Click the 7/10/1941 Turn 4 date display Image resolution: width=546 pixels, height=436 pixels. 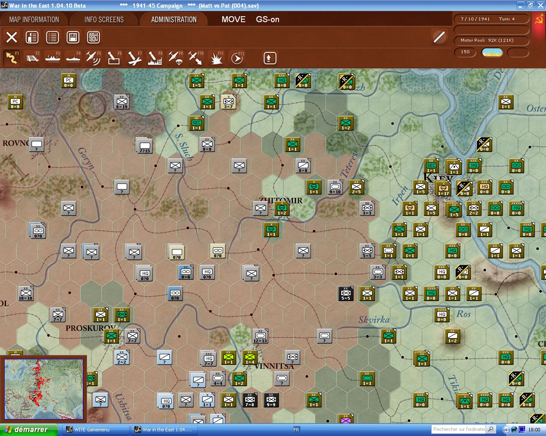coord(492,19)
